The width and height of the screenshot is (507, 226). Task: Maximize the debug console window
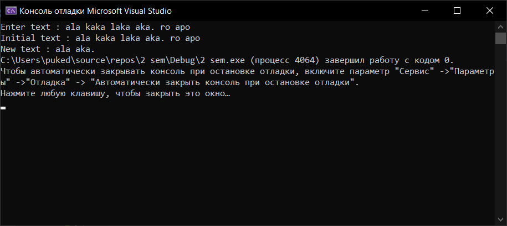[x=457, y=10]
